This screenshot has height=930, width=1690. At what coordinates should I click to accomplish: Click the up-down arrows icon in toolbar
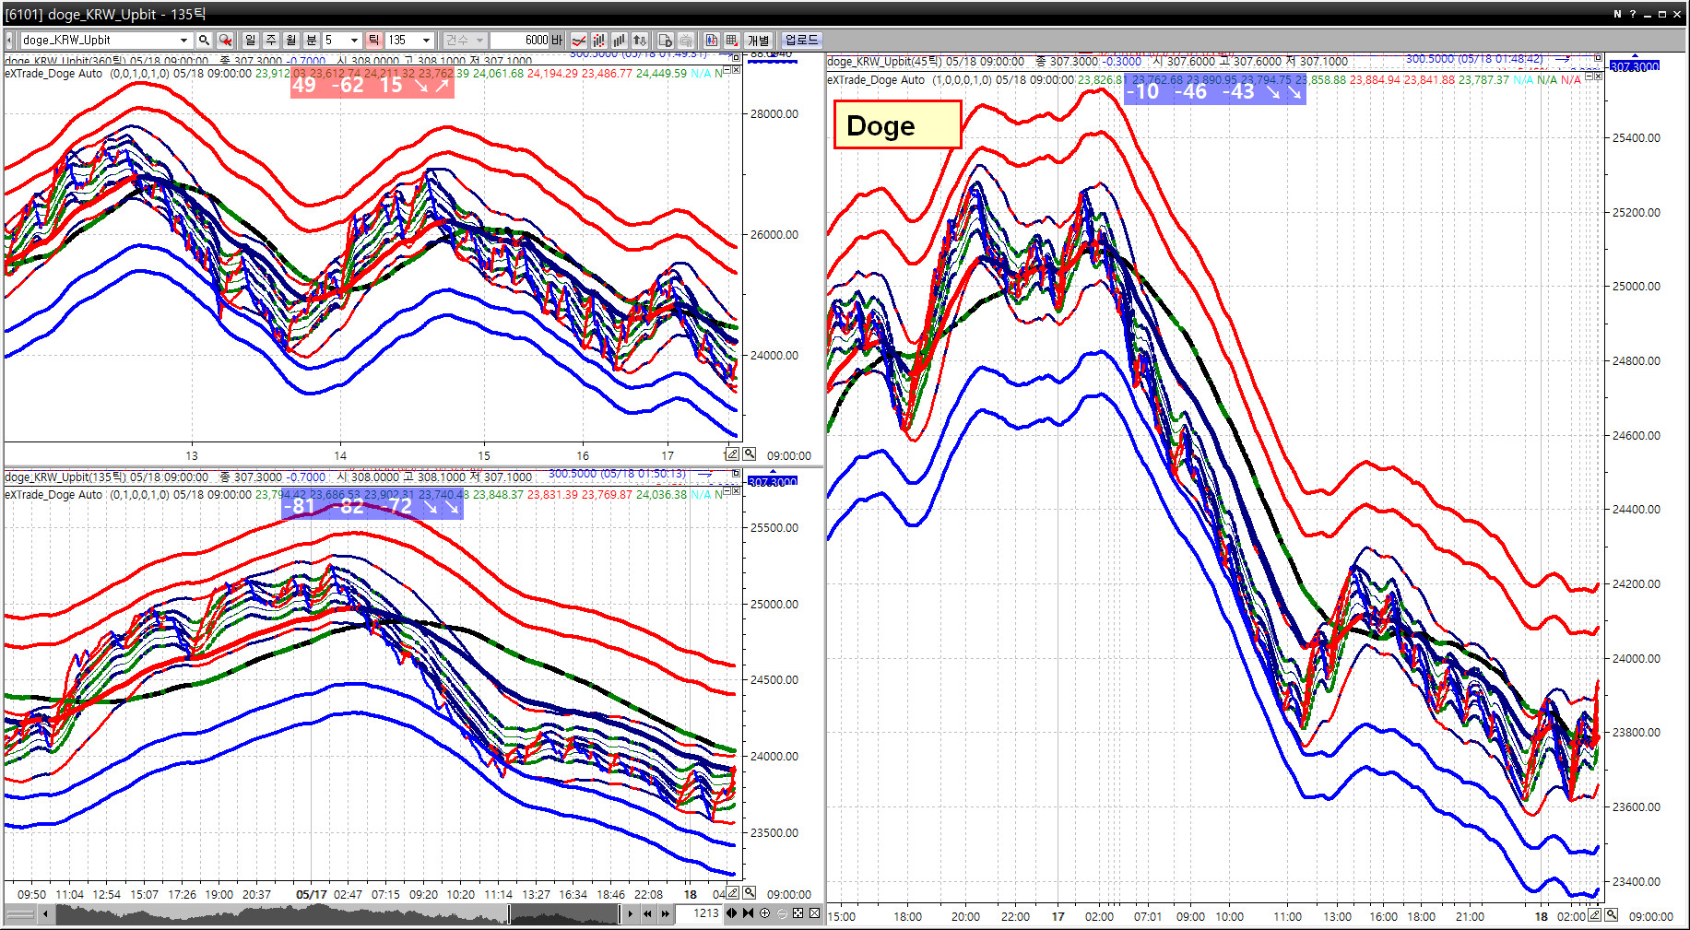[640, 40]
